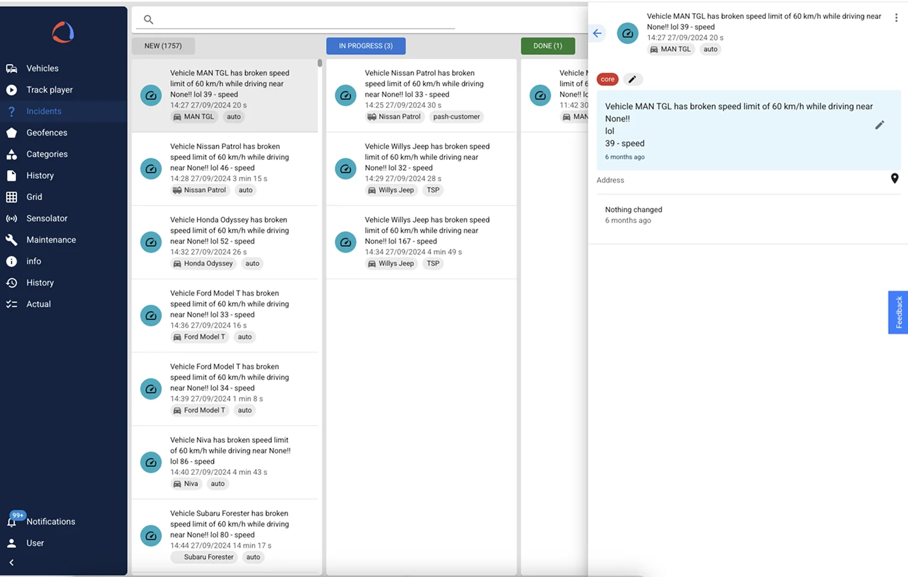908x577 pixels.
Task: Open the Incidents menu item
Action: pos(64,111)
